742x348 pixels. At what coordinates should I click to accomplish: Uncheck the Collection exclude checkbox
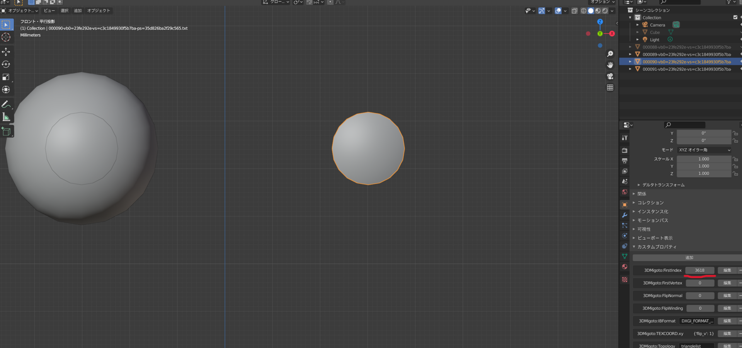(735, 17)
